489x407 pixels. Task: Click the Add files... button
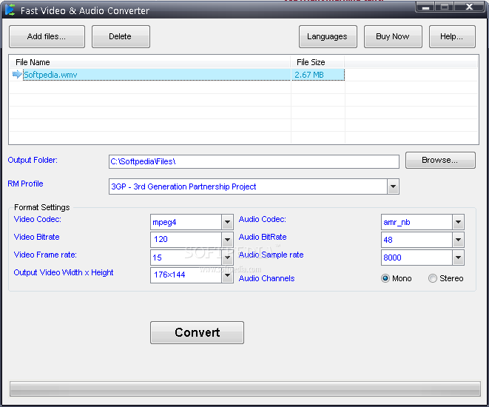pos(47,36)
